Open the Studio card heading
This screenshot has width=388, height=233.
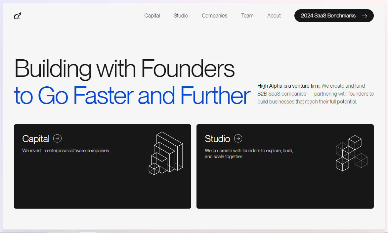218,139
